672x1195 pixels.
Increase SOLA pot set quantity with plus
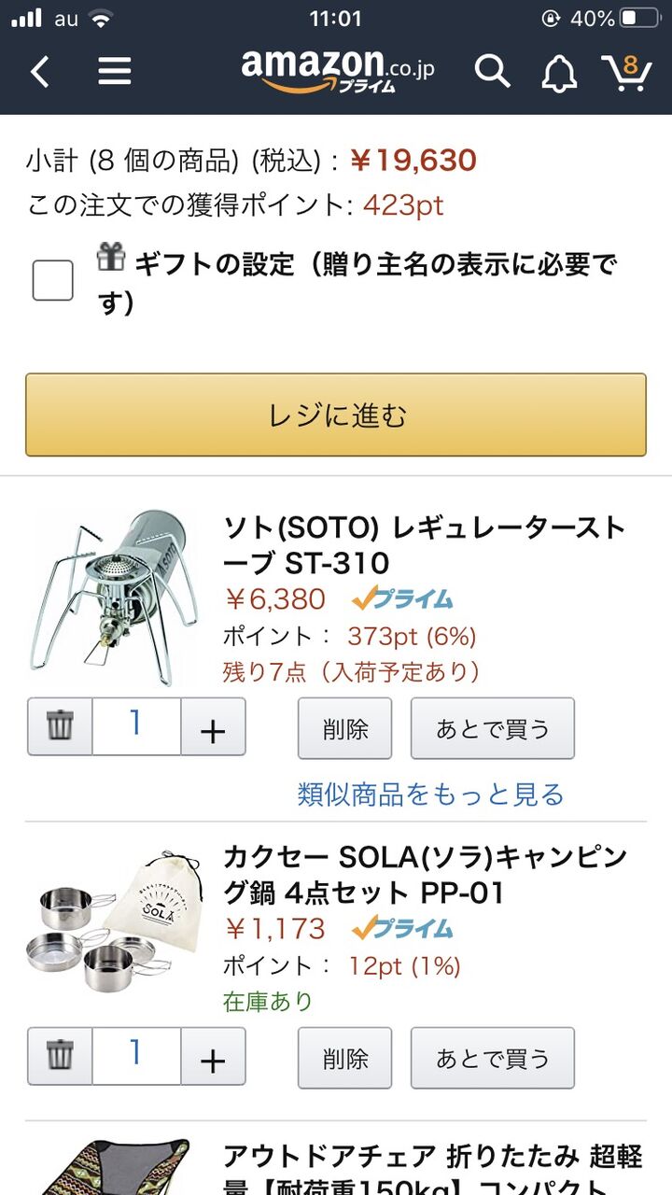tap(213, 1056)
